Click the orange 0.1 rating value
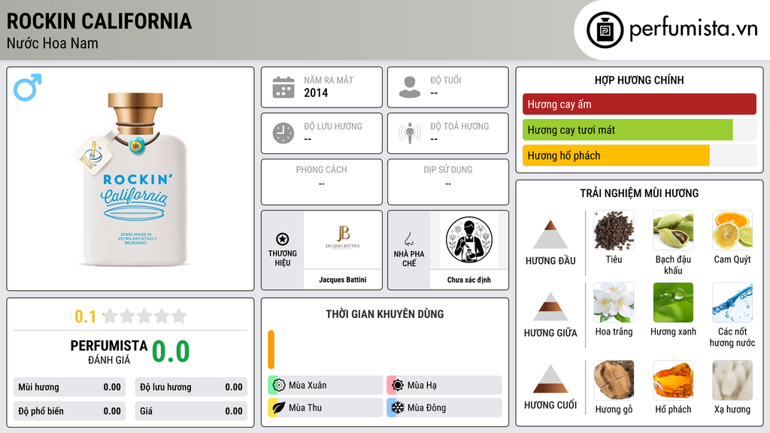 coord(86,316)
